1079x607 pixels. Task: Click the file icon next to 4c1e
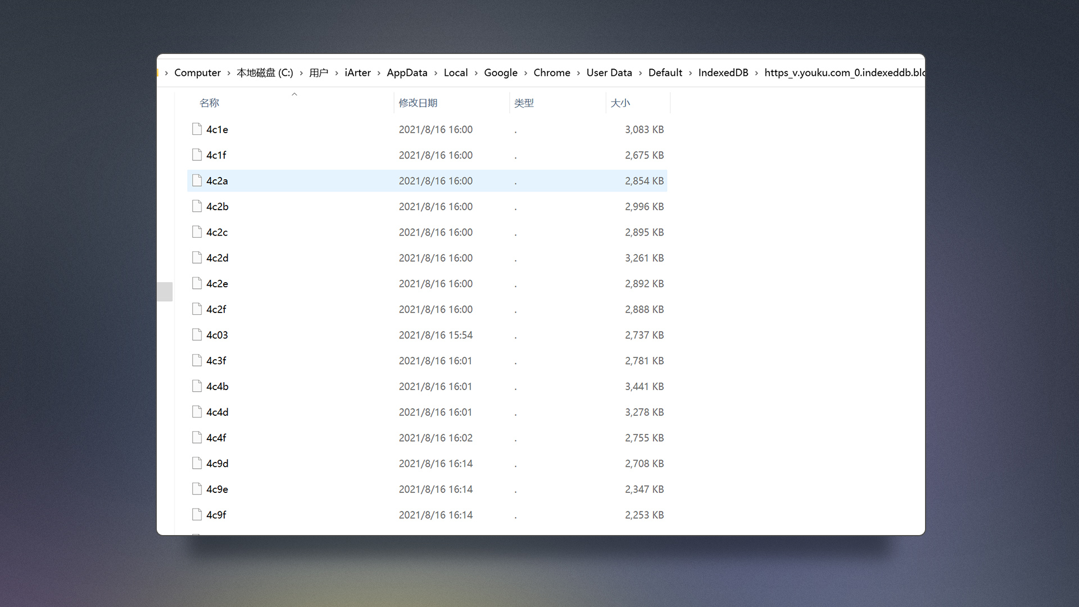(197, 129)
